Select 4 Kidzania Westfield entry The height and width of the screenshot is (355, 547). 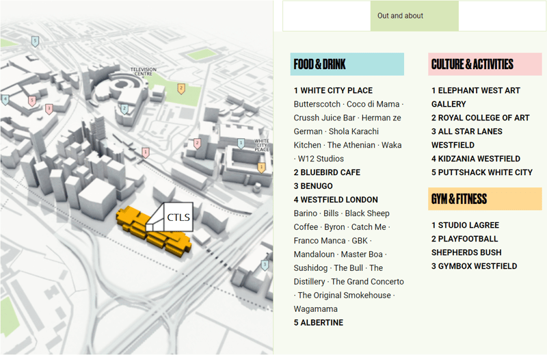pos(475,159)
